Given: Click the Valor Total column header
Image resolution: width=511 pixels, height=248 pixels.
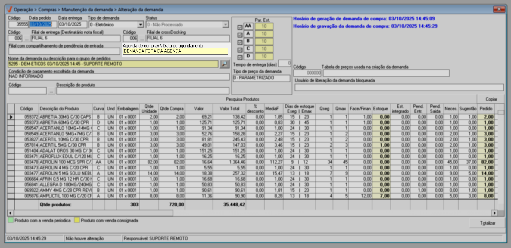Looking at the screenshot, I should [x=229, y=109].
